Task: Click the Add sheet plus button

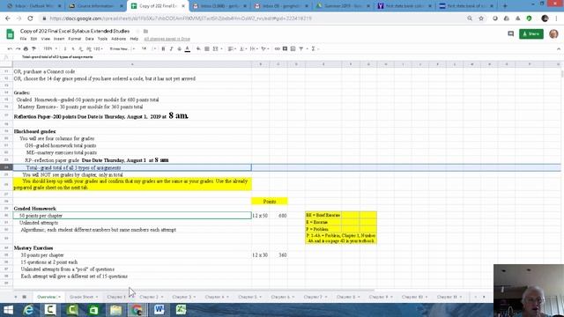Action: pyautogui.click(x=16, y=297)
